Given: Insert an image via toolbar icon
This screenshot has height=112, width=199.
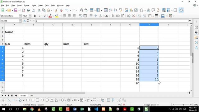Looking at the screenshot, I should coord(126,10).
